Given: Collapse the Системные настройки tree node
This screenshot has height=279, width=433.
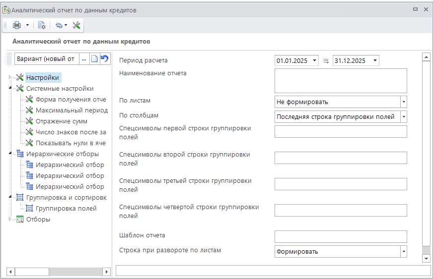Looking at the screenshot, I should (10, 89).
